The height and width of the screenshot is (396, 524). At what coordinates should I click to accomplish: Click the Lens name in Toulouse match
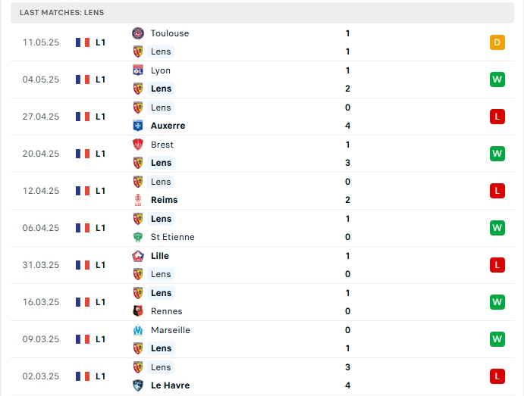(161, 51)
